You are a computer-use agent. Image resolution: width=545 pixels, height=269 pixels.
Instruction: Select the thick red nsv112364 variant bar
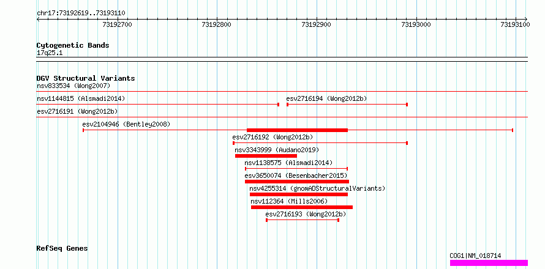point(302,207)
